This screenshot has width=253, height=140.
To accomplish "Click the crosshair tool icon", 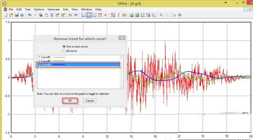I will 180,15.
